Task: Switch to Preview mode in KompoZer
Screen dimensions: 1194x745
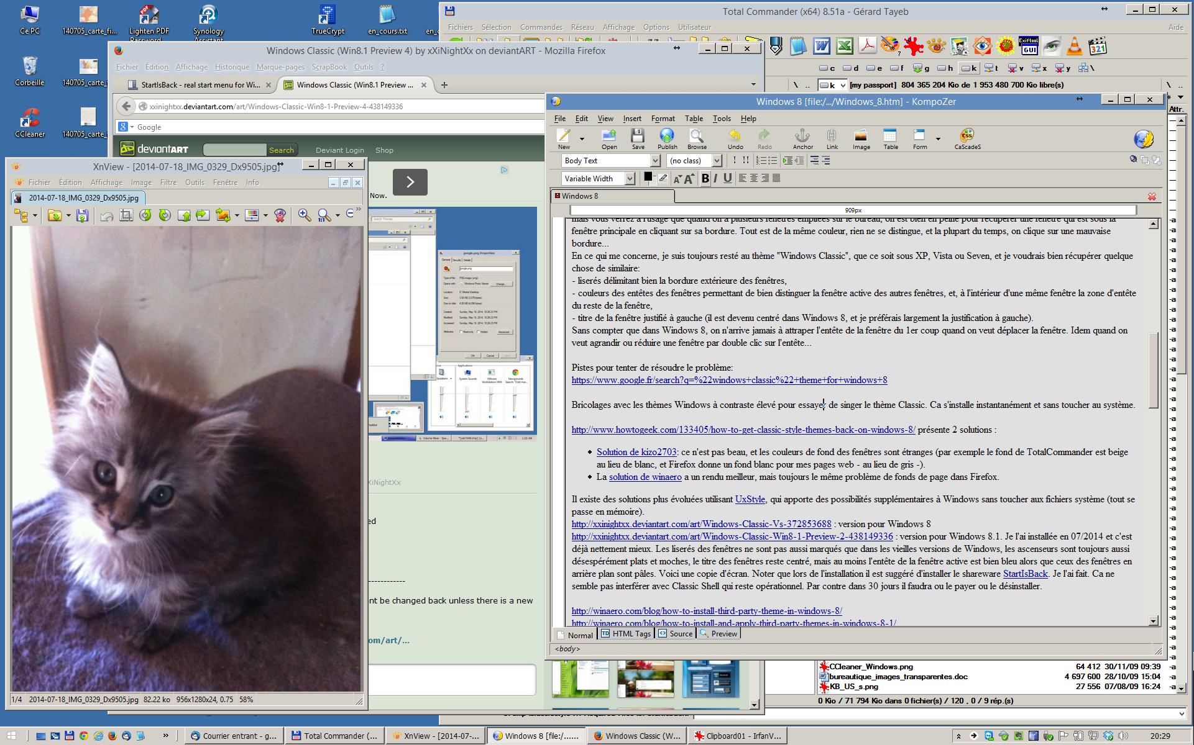Action: (x=719, y=634)
